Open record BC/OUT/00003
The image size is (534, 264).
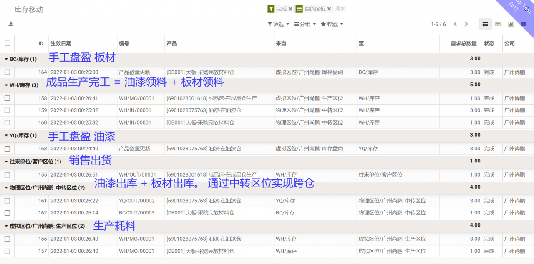[136, 213]
